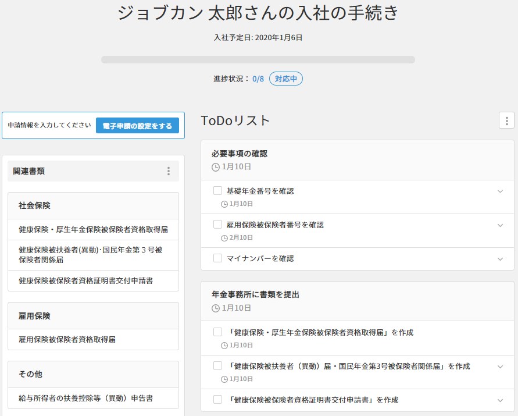Image resolution: width=518 pixels, height=416 pixels.
Task: Click the onboarding progress bar
Action: pos(258,59)
